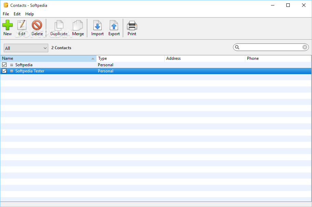Open the Help menu
312x207 pixels.
click(x=29, y=14)
